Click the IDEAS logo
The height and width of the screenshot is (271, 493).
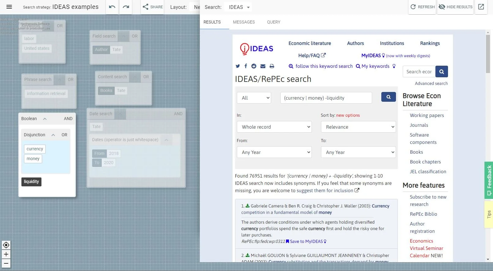tap(256, 49)
